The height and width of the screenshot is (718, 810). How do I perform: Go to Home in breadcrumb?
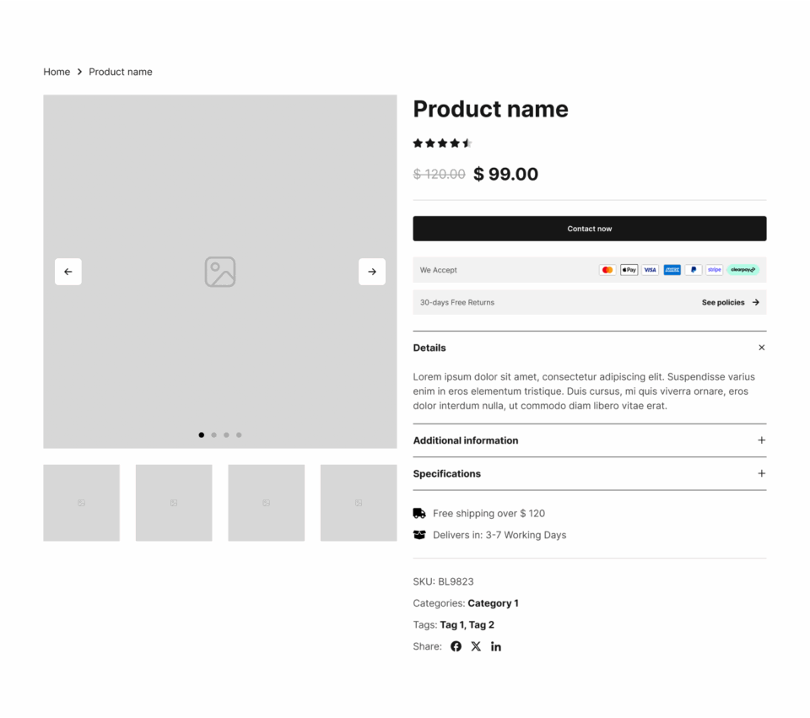click(x=57, y=72)
